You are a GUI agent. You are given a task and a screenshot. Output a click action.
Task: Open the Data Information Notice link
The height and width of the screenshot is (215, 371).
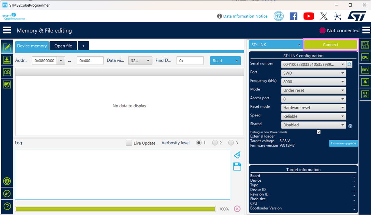245,16
